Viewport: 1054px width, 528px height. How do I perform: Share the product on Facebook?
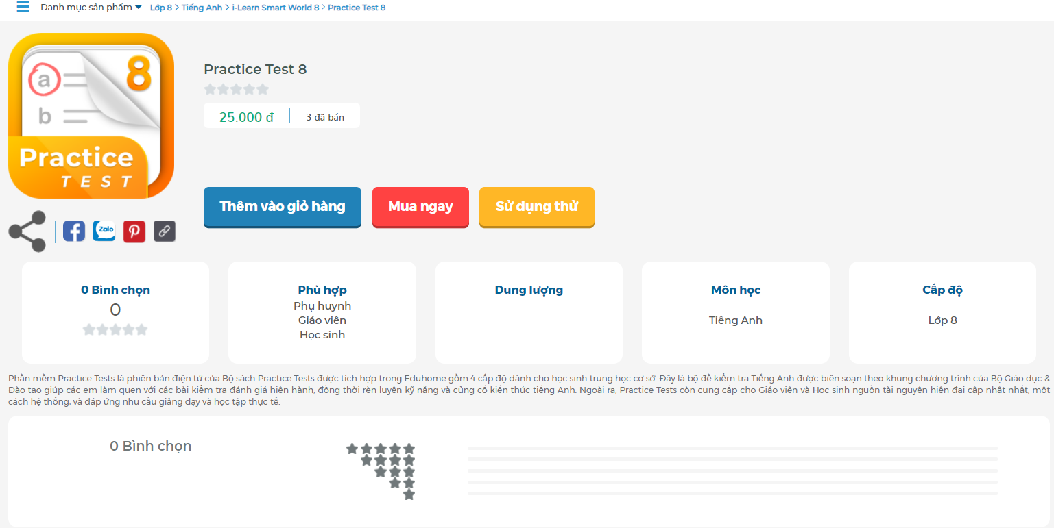click(74, 231)
